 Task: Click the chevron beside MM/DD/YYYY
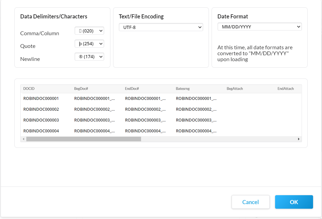(298, 27)
